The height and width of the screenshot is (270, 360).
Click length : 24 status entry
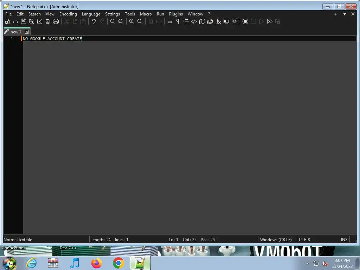tap(101, 240)
